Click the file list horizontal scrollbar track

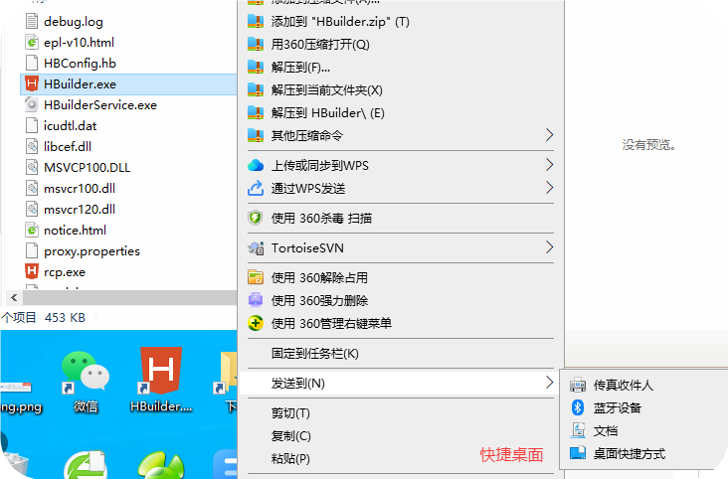130,297
